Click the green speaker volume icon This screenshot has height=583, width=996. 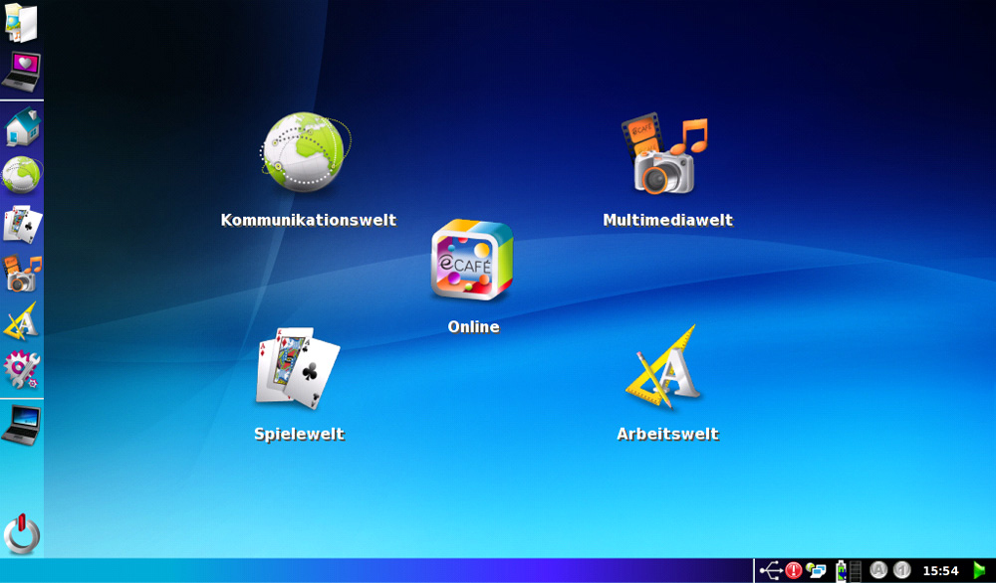pos(981,570)
